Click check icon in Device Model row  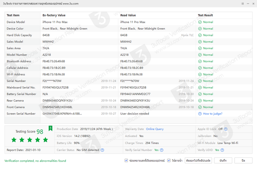pyautogui.click(x=200, y=22)
